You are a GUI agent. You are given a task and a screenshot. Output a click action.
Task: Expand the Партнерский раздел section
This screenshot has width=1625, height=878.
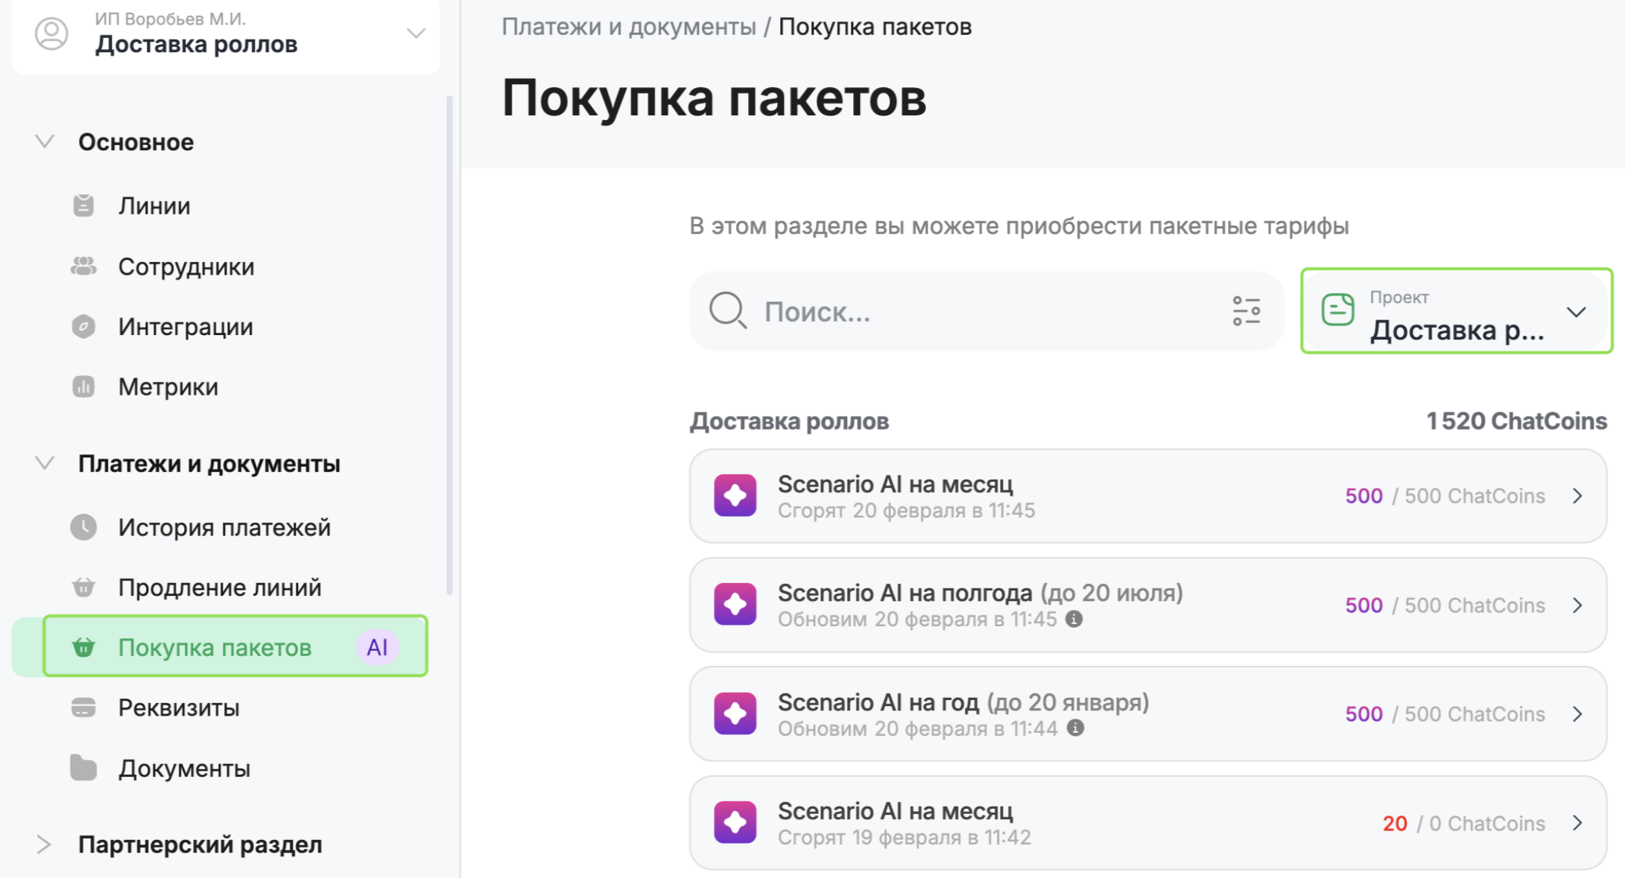(x=45, y=844)
